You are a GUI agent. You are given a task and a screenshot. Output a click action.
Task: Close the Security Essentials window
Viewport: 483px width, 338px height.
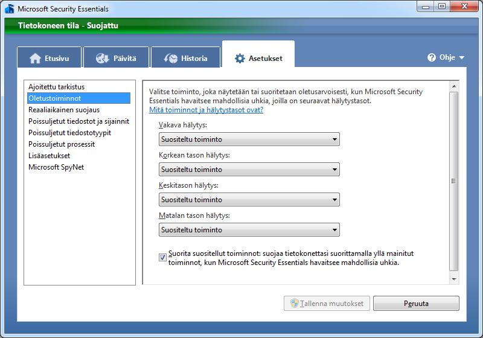(x=465, y=7)
